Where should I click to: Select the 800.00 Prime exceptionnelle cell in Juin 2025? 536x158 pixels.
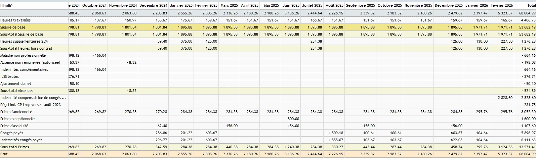[x=293, y=119]
